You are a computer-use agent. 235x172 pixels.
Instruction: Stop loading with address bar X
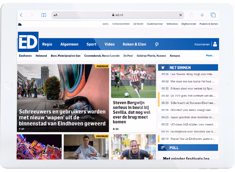[181, 15]
